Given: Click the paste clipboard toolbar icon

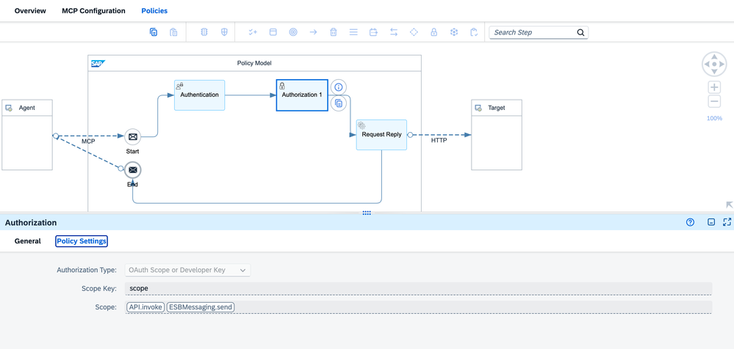Looking at the screenshot, I should [173, 32].
